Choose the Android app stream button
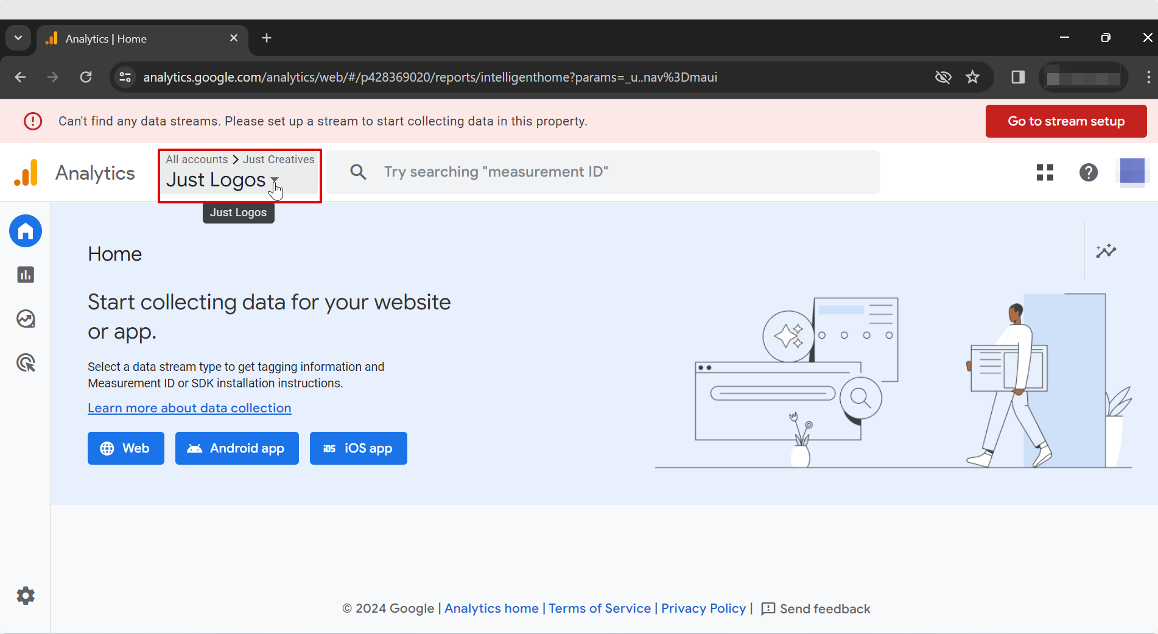The height and width of the screenshot is (634, 1158). click(237, 448)
